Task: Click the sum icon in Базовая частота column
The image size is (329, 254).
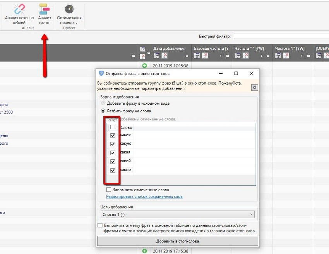Action: (x=221, y=56)
